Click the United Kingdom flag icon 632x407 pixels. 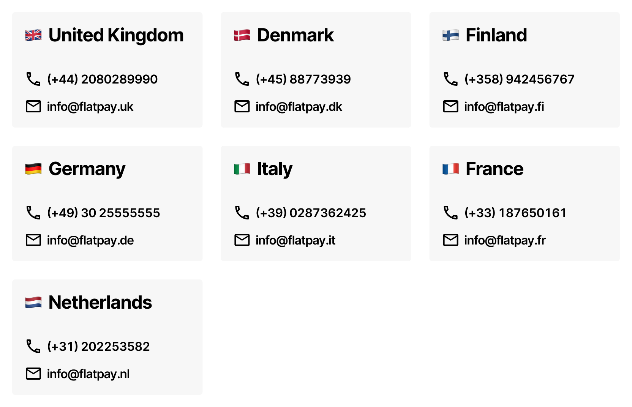point(33,35)
